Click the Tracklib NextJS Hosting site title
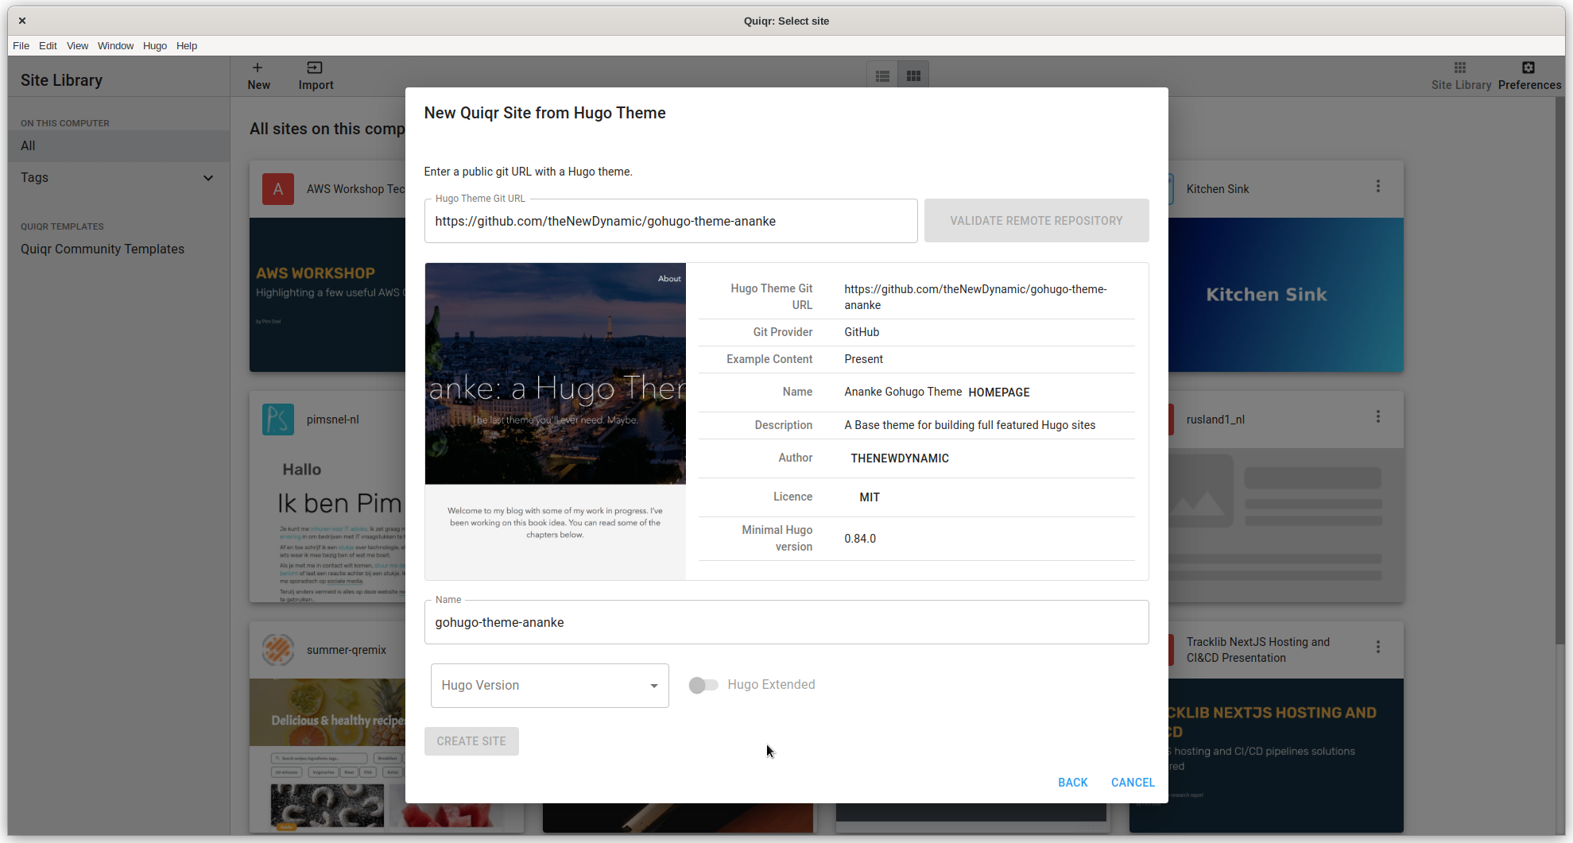1573x843 pixels. [1258, 650]
